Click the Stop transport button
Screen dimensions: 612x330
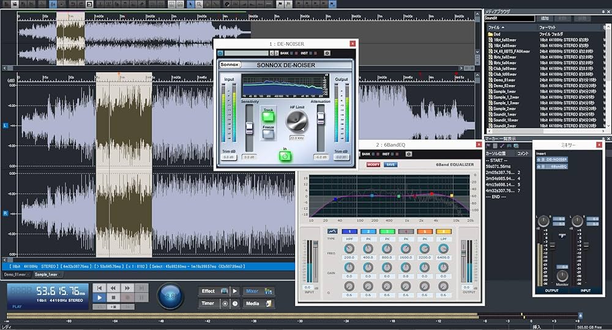(113, 297)
